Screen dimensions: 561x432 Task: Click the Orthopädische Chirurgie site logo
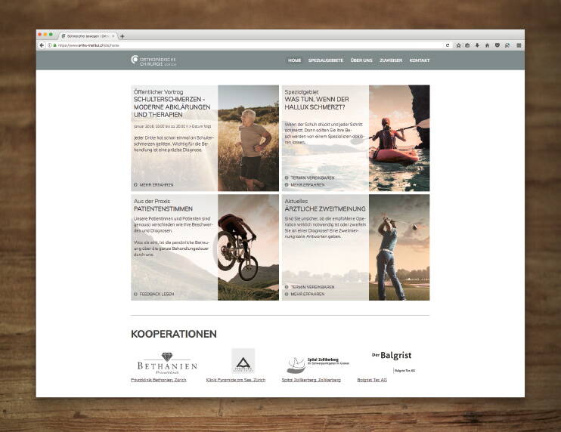point(153,60)
